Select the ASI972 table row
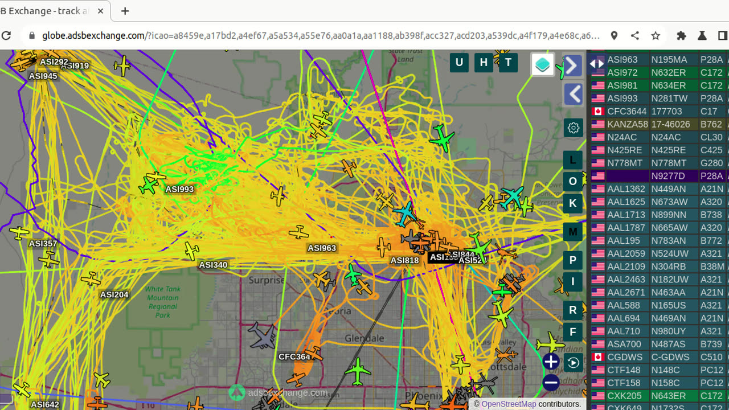The width and height of the screenshot is (729, 410). 659,72
